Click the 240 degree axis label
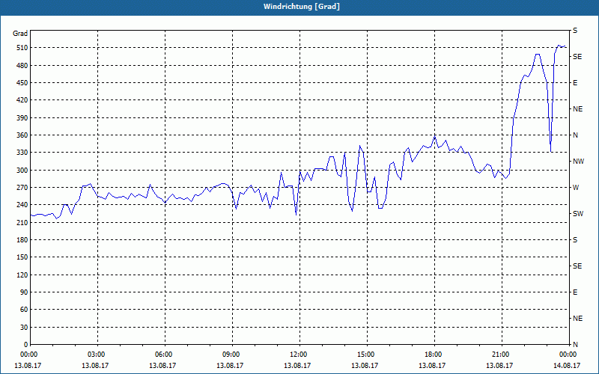Screen dimensions: 599x374 (22, 205)
